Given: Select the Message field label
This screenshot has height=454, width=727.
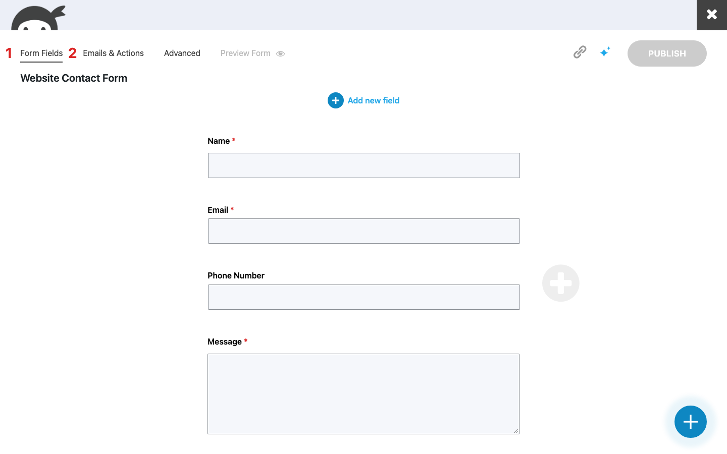Looking at the screenshot, I should pyautogui.click(x=225, y=342).
